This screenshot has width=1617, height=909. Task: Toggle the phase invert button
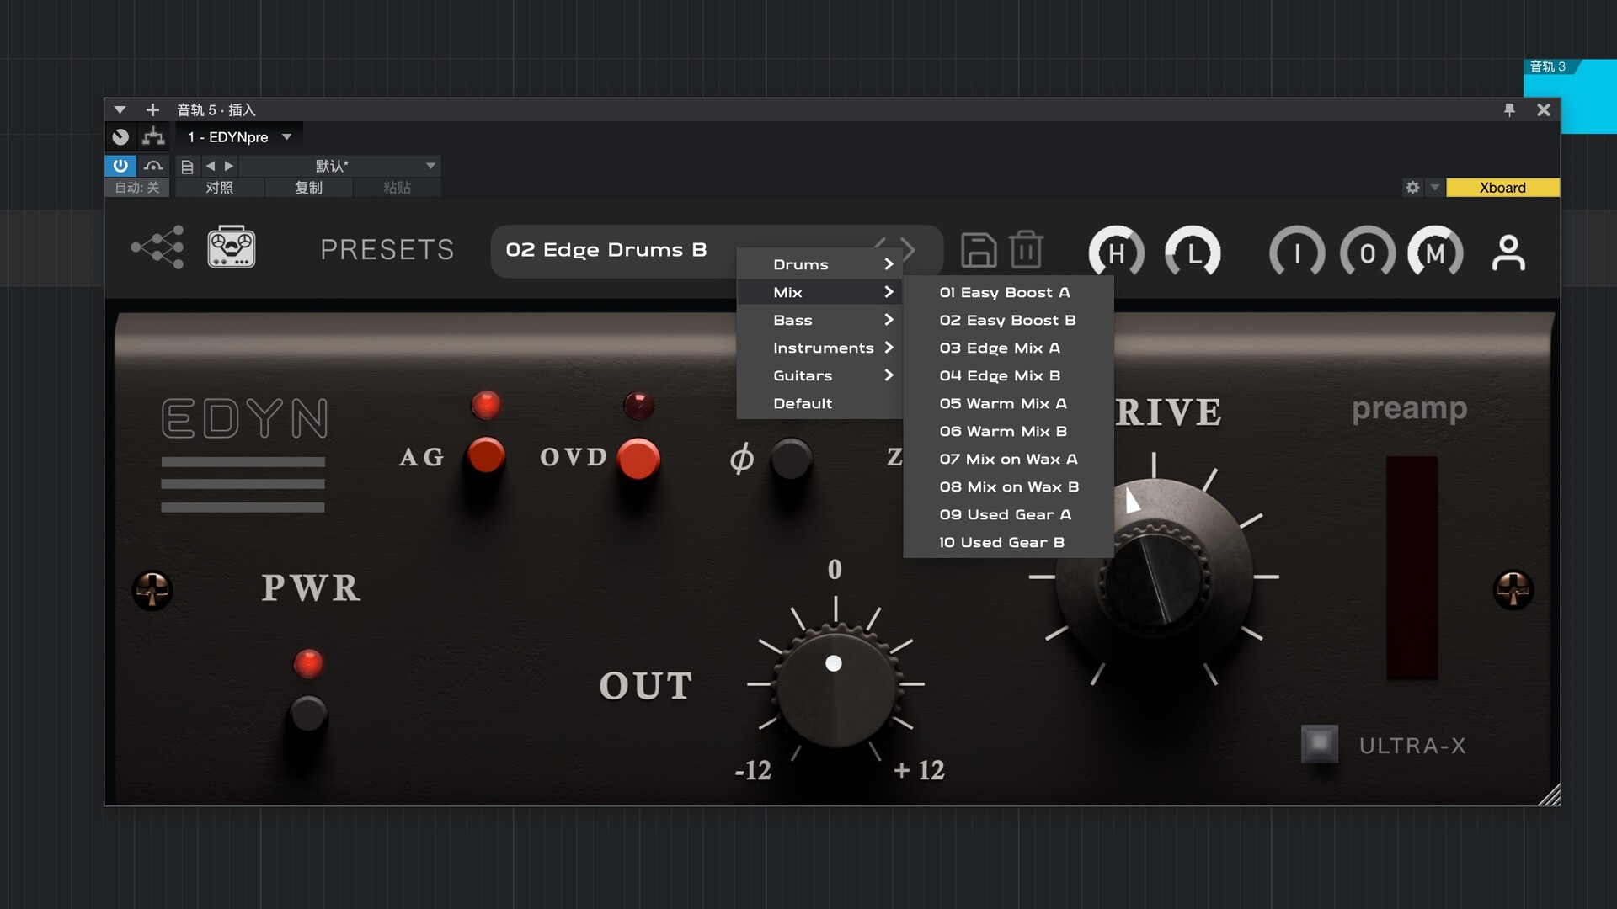(x=791, y=459)
